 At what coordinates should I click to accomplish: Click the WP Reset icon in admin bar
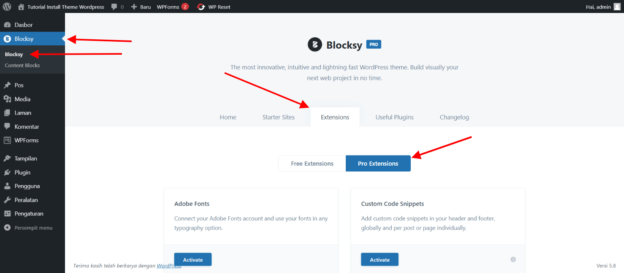(200, 6)
